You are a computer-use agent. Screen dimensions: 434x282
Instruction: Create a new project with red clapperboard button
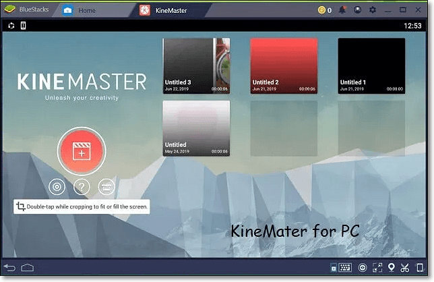click(x=82, y=151)
